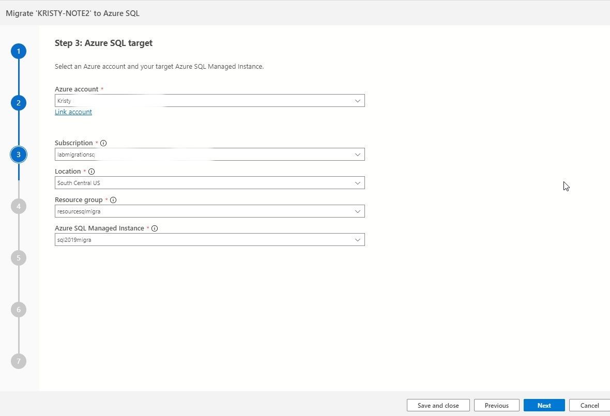Click the 'Subscription' field label

tap(74, 143)
